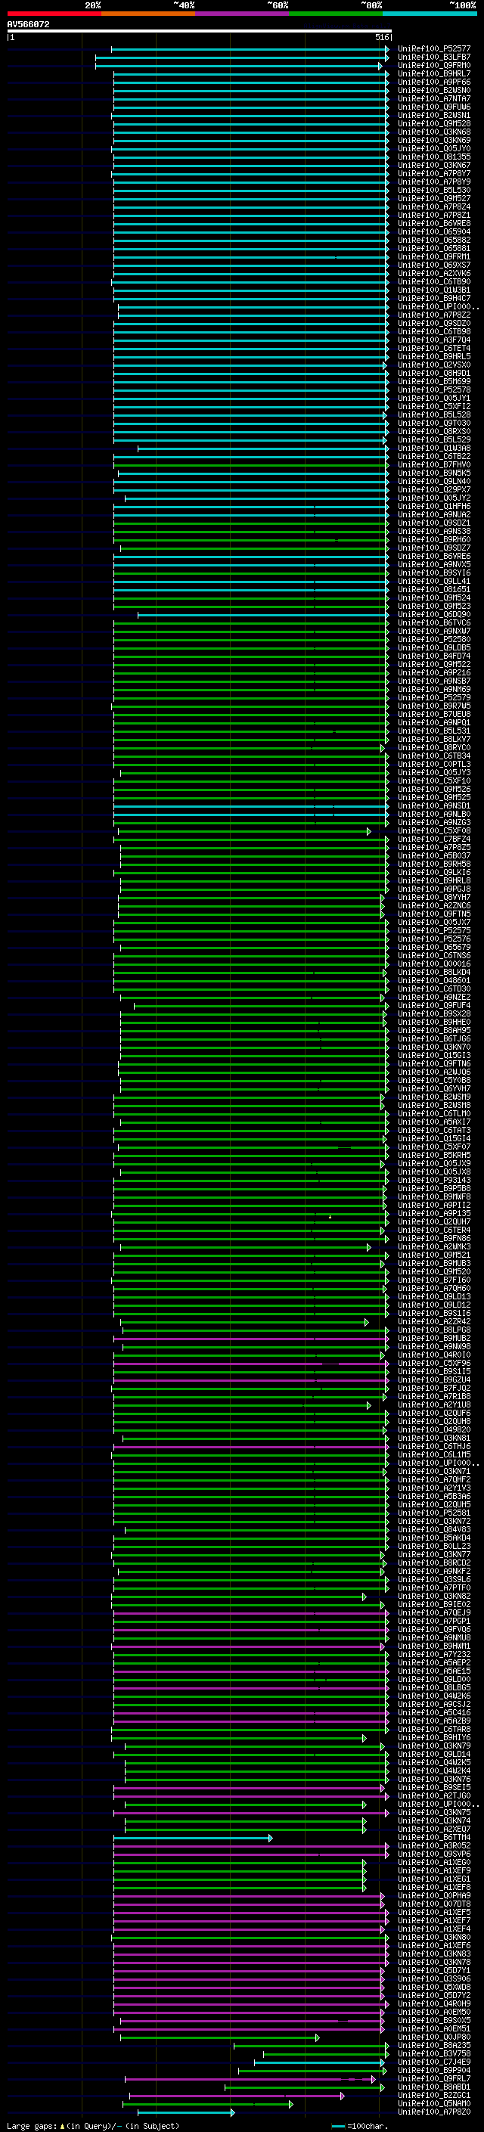Click the purple ~60% identity legend segment

(x=241, y=14)
